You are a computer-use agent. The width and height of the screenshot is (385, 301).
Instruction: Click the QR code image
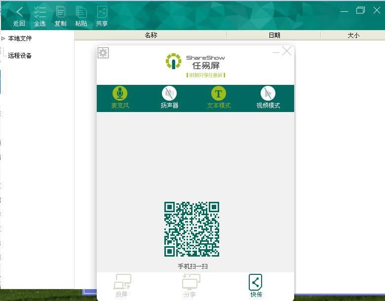pos(192,229)
